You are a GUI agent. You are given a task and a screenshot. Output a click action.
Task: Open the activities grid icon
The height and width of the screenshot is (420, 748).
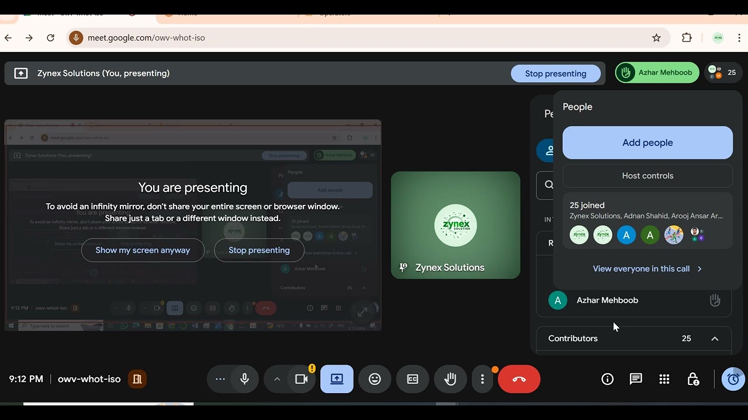point(664,380)
